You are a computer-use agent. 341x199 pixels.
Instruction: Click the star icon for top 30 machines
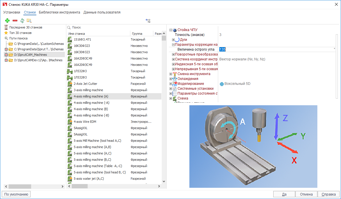pyautogui.click(x=6, y=33)
